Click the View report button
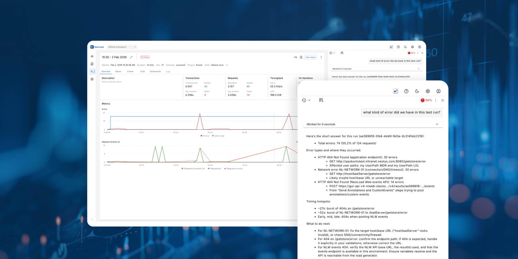 311,57
